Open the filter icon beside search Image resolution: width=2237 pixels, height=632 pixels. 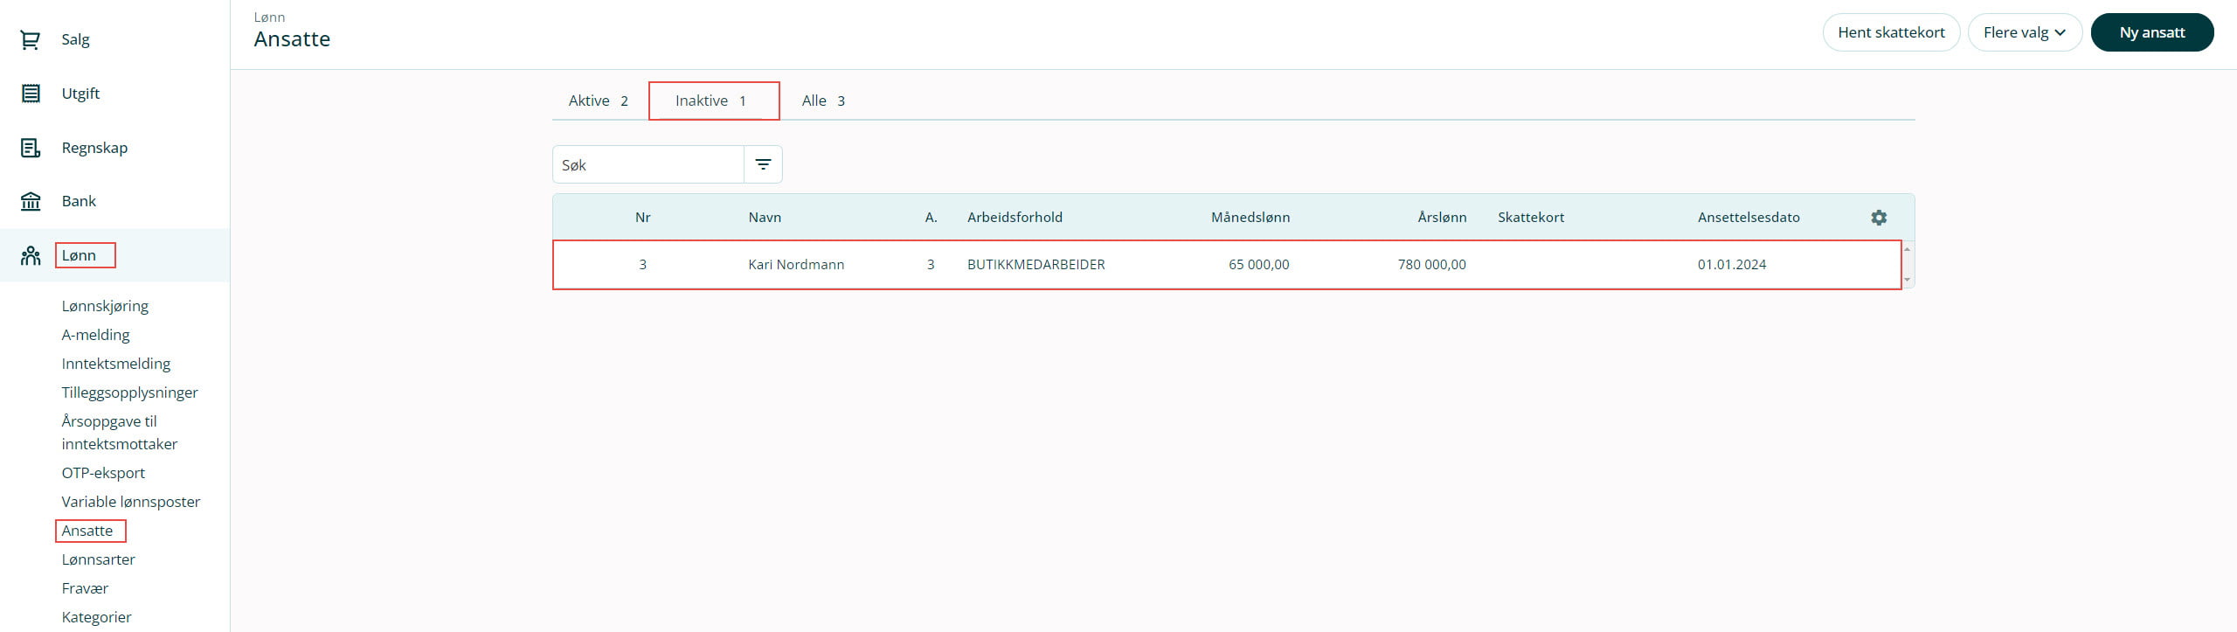pos(763,164)
